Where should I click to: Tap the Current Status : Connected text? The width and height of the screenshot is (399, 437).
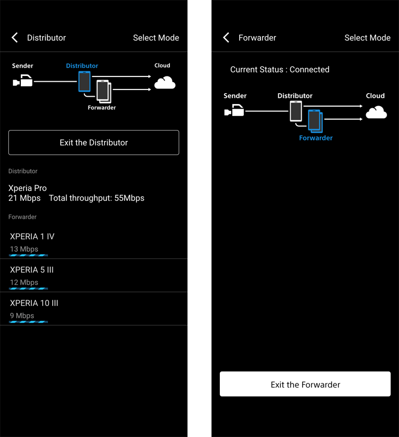(x=280, y=69)
